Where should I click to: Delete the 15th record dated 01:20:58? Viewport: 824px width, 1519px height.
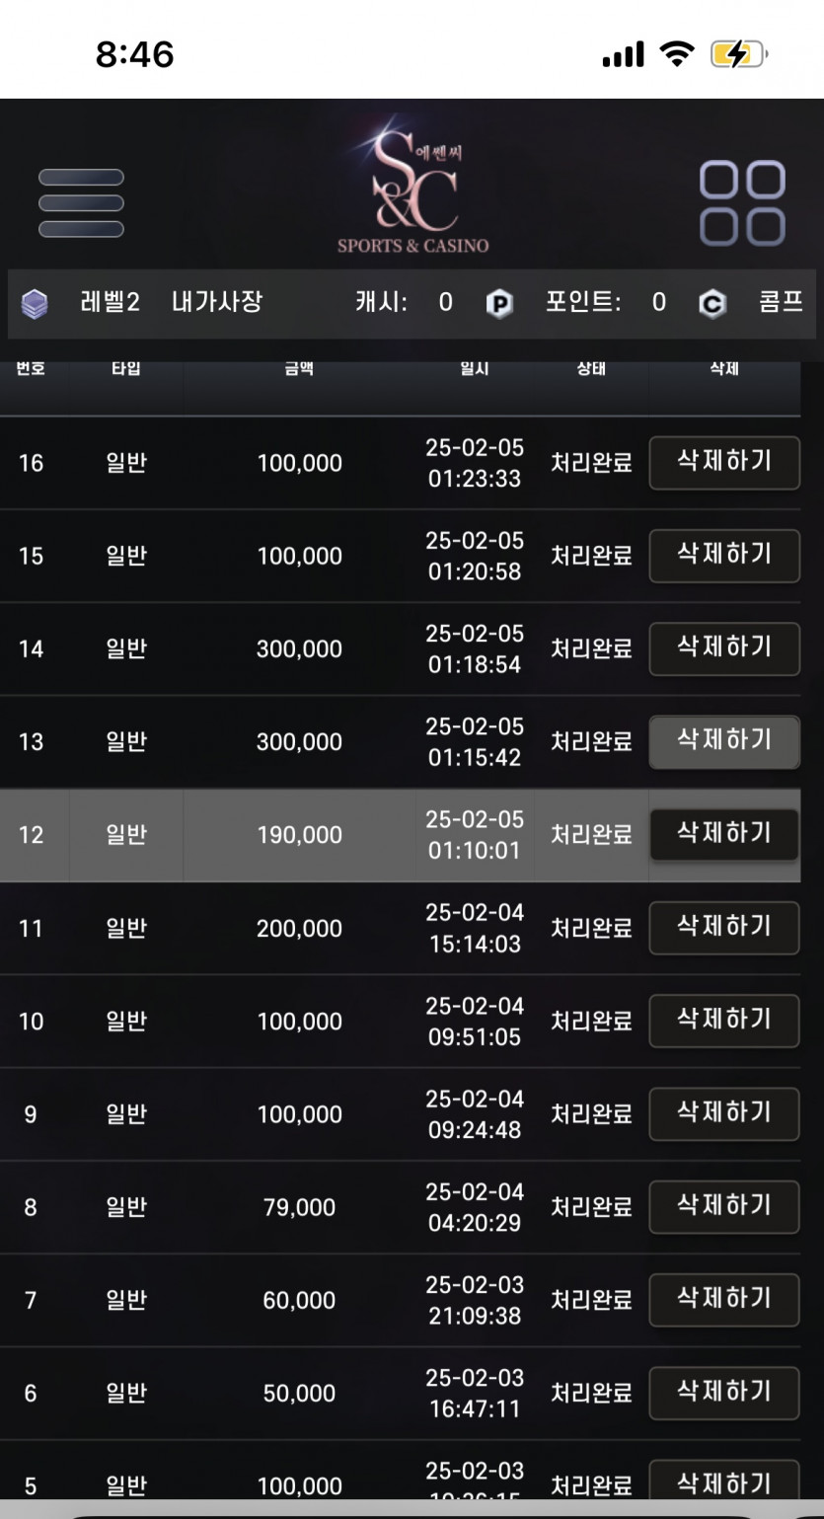[x=724, y=555]
